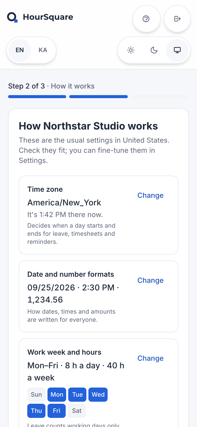The width and height of the screenshot is (197, 427).
Task: Select EN language option
Action: [20, 50]
